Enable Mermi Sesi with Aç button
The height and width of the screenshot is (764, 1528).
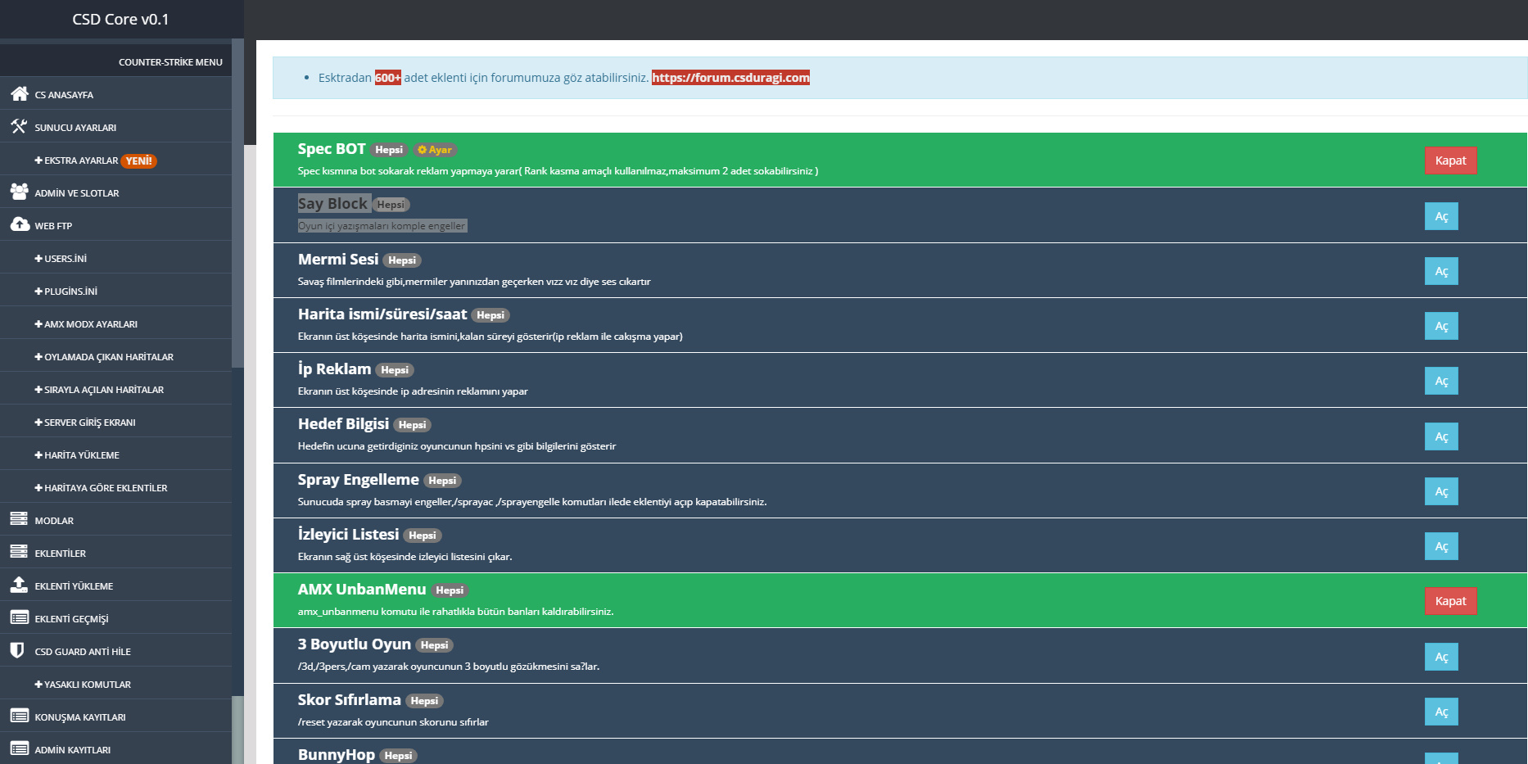pyautogui.click(x=1441, y=271)
